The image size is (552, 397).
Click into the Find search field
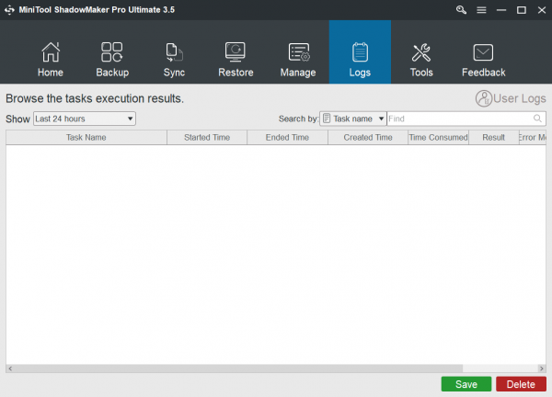point(466,119)
